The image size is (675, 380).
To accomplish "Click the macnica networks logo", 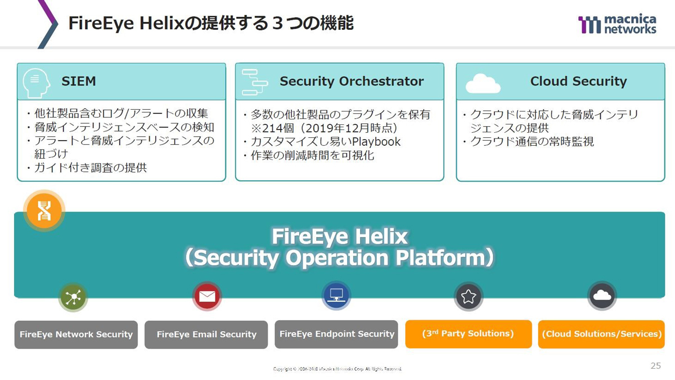I will coord(617,24).
